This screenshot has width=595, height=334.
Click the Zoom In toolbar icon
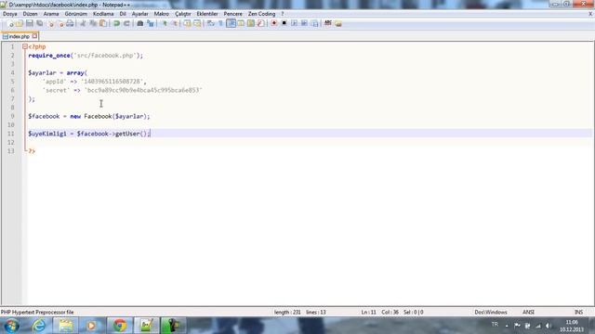(x=165, y=23)
